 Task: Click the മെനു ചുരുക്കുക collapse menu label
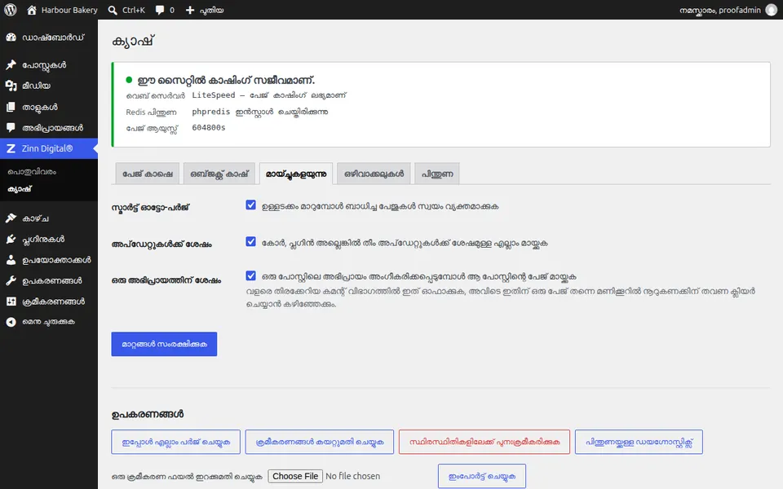48,322
